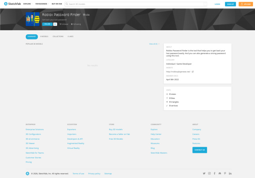Switch to the 0 Likes tab
Image resolution: width=255 pixels, height=178 pixels.
coord(70,36)
